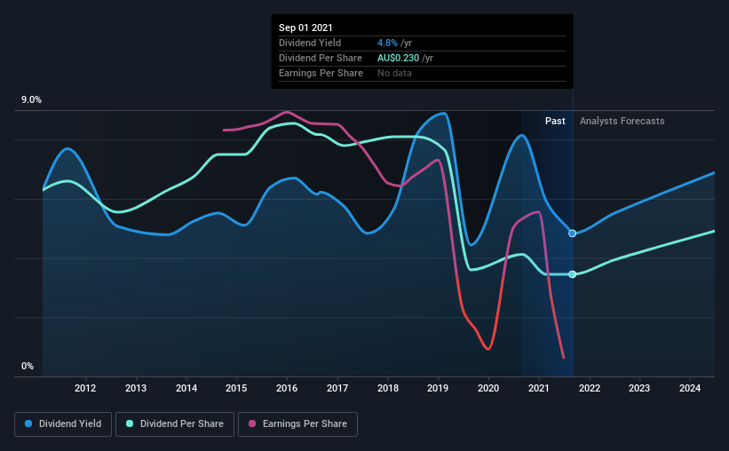Click the pink Earnings Per Share legend dot
Viewport: 729px width, 451px height.
(252, 423)
